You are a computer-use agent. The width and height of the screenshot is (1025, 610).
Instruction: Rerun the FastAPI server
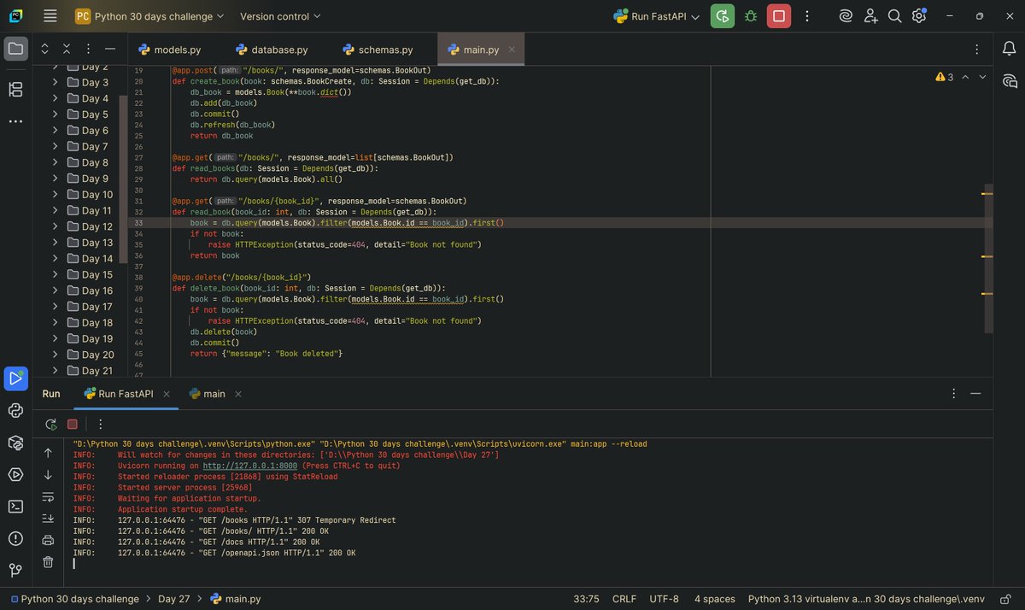click(50, 424)
